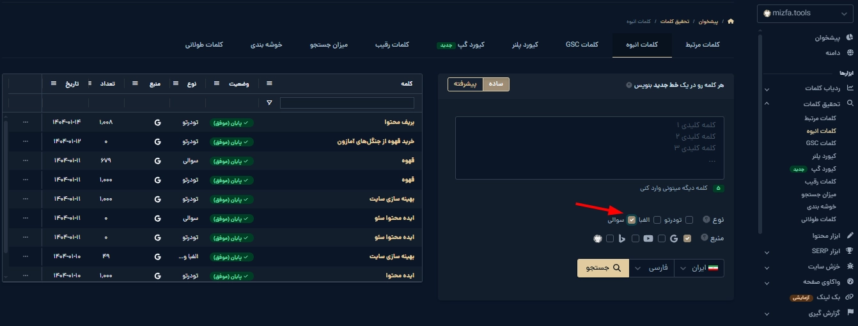
Task: Open the keyword خرید قهوه از جنگل‌های آمازون
Action: [375, 141]
